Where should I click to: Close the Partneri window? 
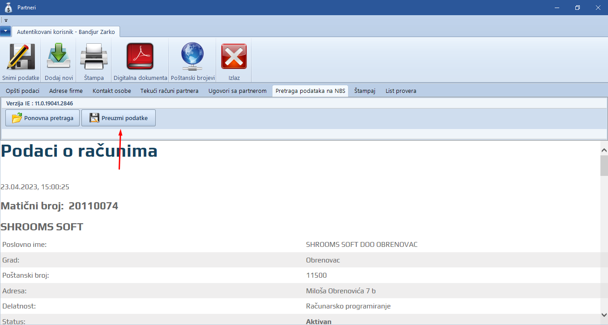[x=598, y=8]
